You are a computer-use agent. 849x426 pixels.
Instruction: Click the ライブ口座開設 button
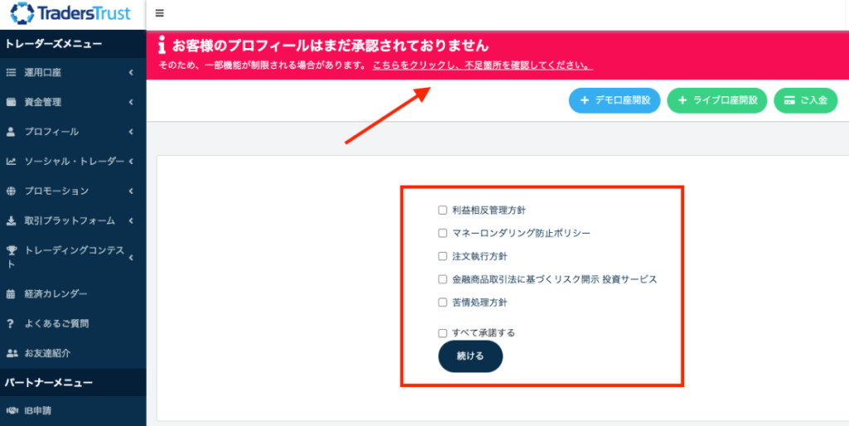(717, 100)
